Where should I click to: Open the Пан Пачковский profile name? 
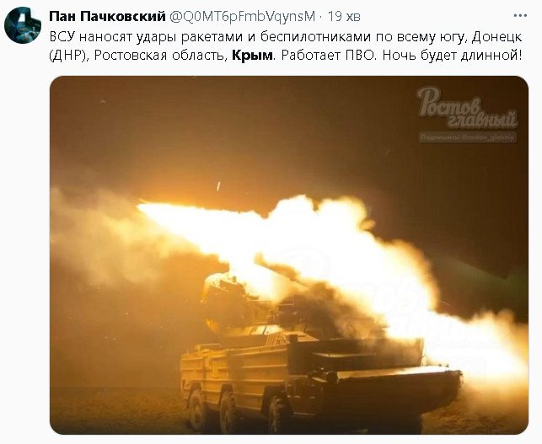tap(107, 16)
